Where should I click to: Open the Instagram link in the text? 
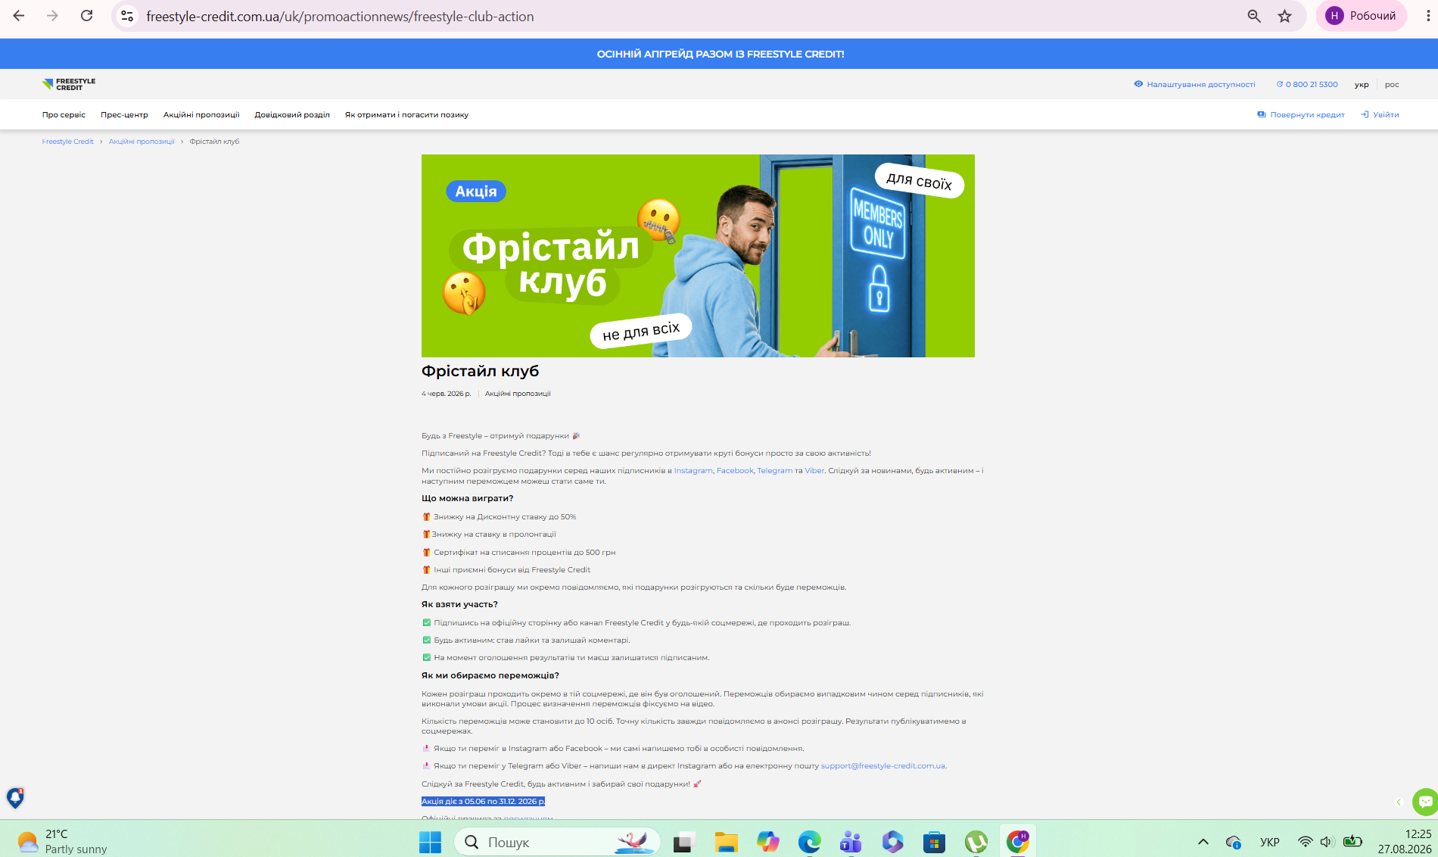693,471
